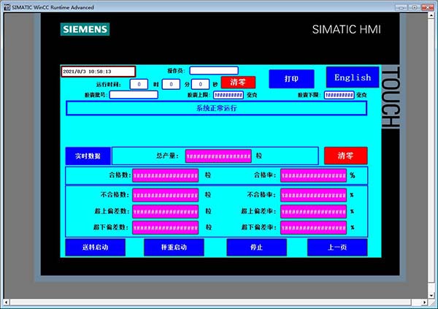Click the WinCC Runtime title bar icon
Viewport: 438px width, 309px height.
tap(6, 5)
